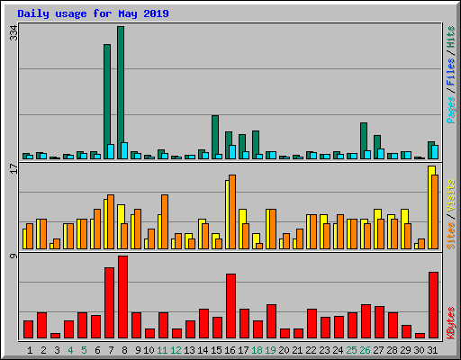Select the orange 'Sites' legend label
The height and width of the screenshot is (360, 461).
[450, 236]
